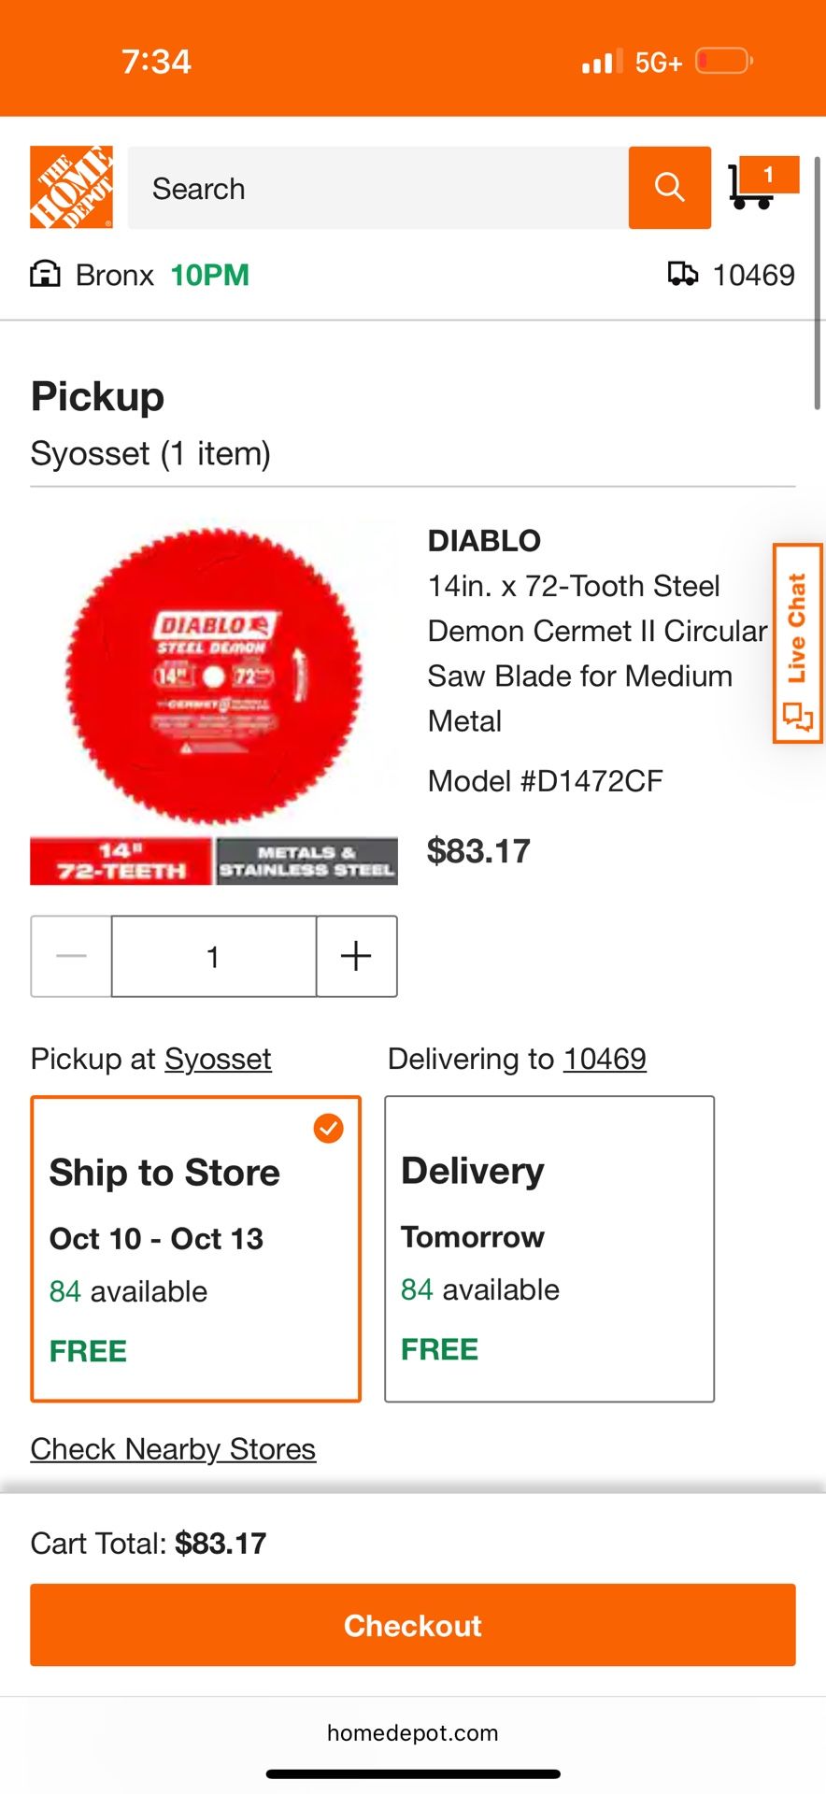This screenshot has height=1794, width=826.
Task: Change pickup store via Syosset link
Action: [x=218, y=1059]
